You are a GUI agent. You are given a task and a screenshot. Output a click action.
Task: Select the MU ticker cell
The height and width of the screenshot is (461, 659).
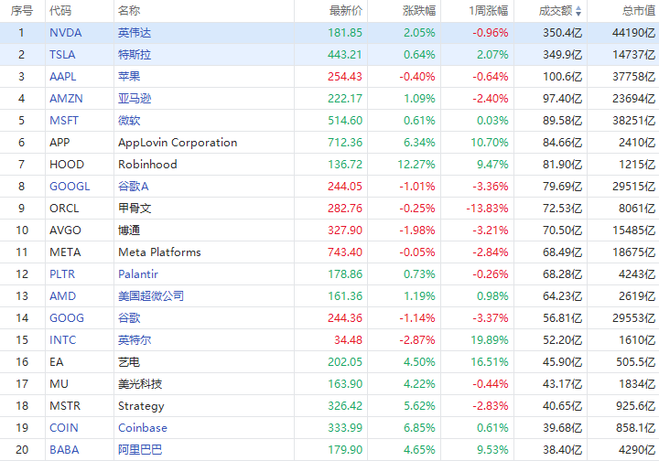click(59, 384)
